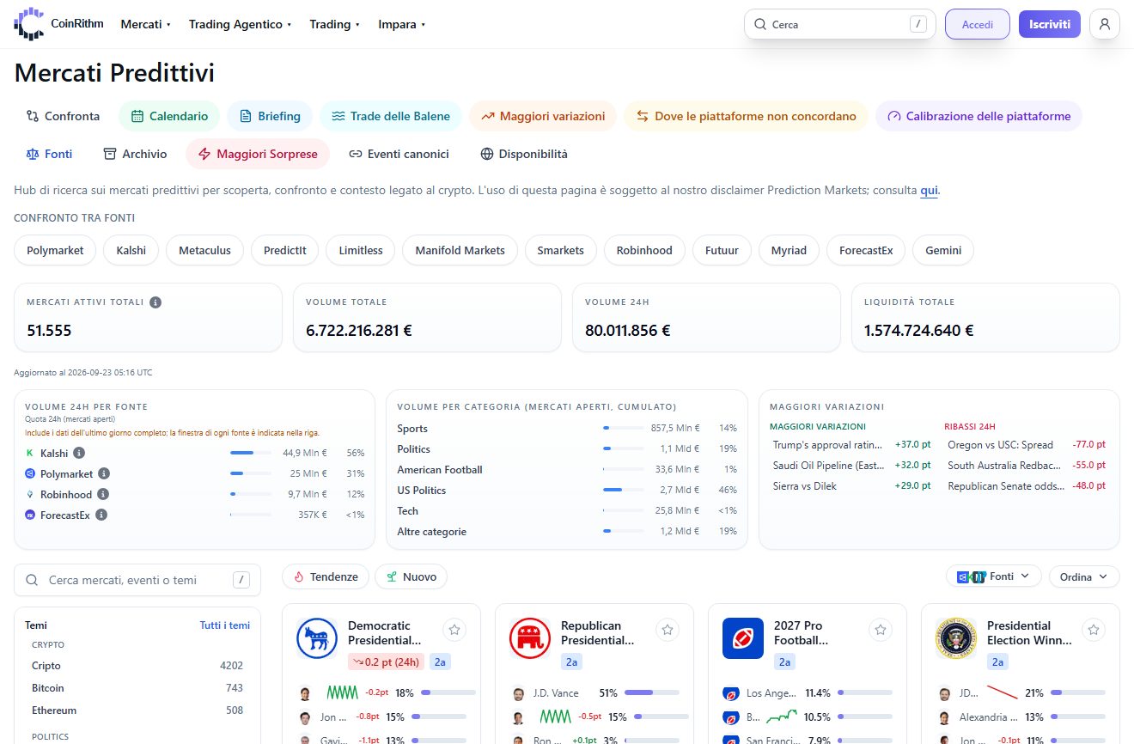Click the Iscriviti button
Screen dimensions: 1134x744
1050,24
